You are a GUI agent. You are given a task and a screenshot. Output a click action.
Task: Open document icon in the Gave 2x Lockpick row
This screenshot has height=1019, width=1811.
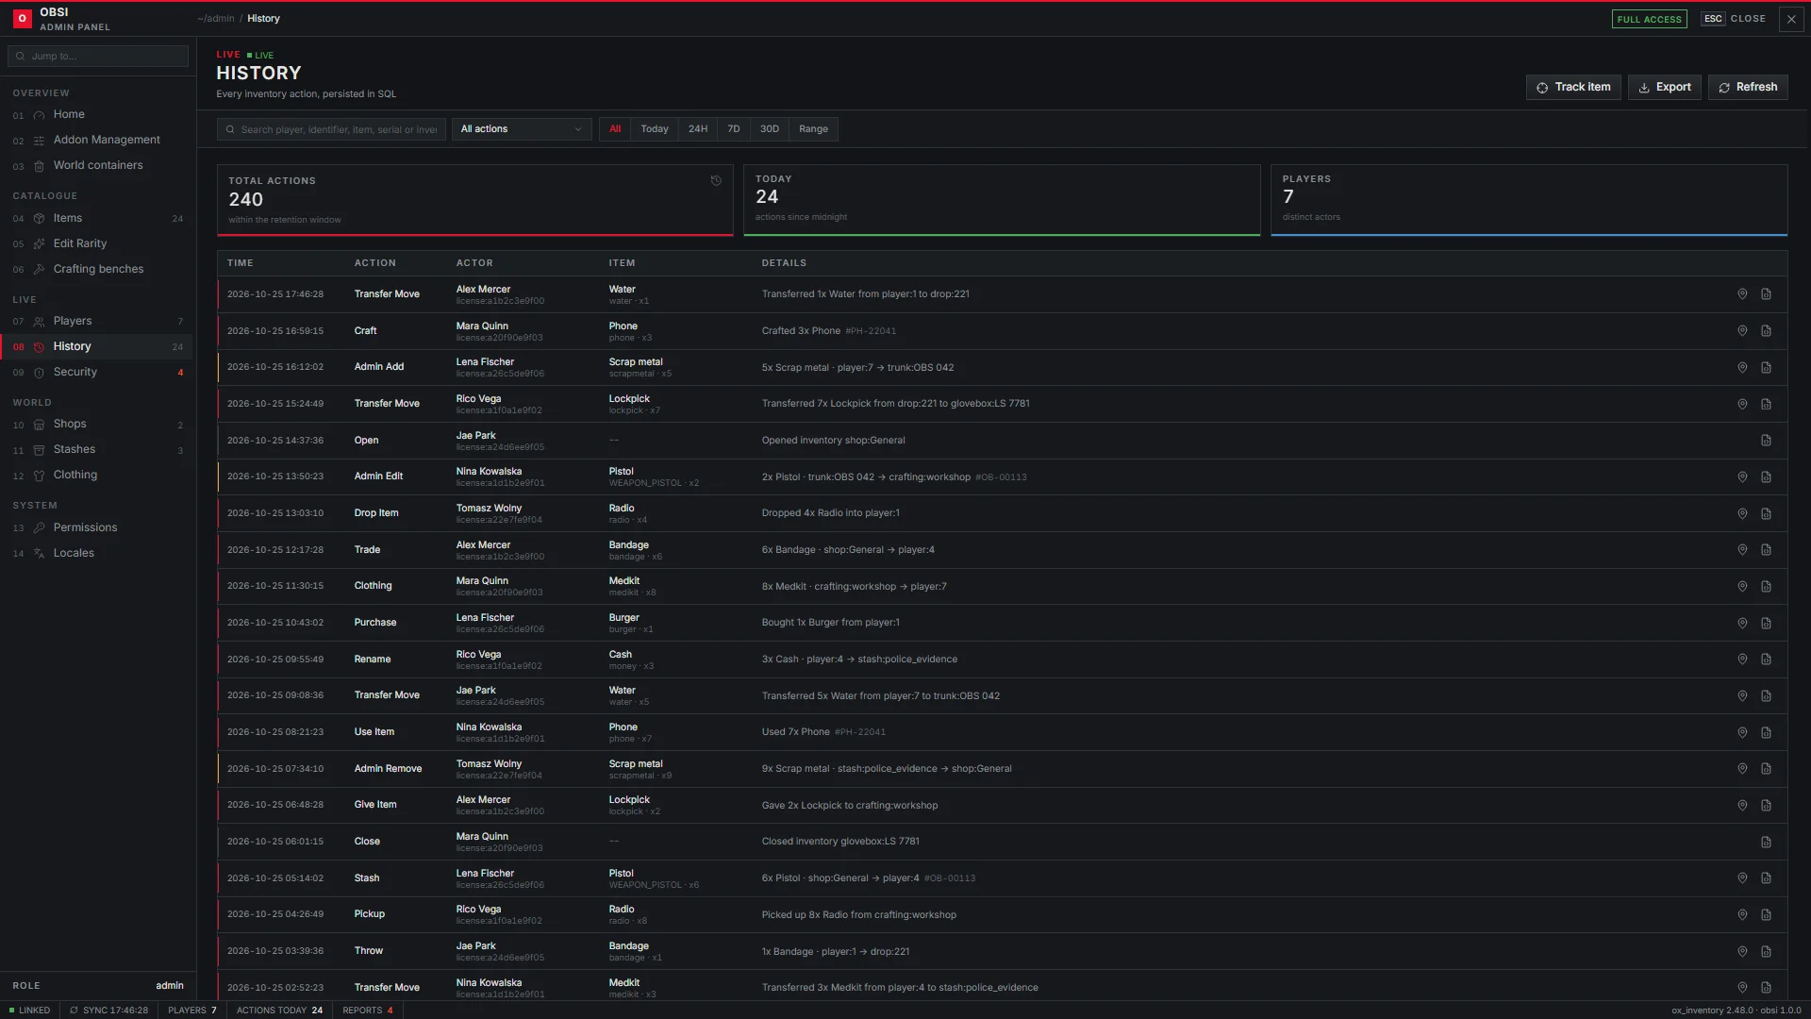click(x=1766, y=806)
